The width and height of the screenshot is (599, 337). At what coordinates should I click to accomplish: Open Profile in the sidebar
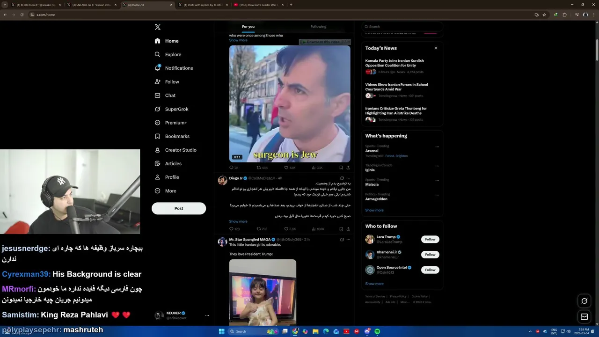pyautogui.click(x=167, y=177)
